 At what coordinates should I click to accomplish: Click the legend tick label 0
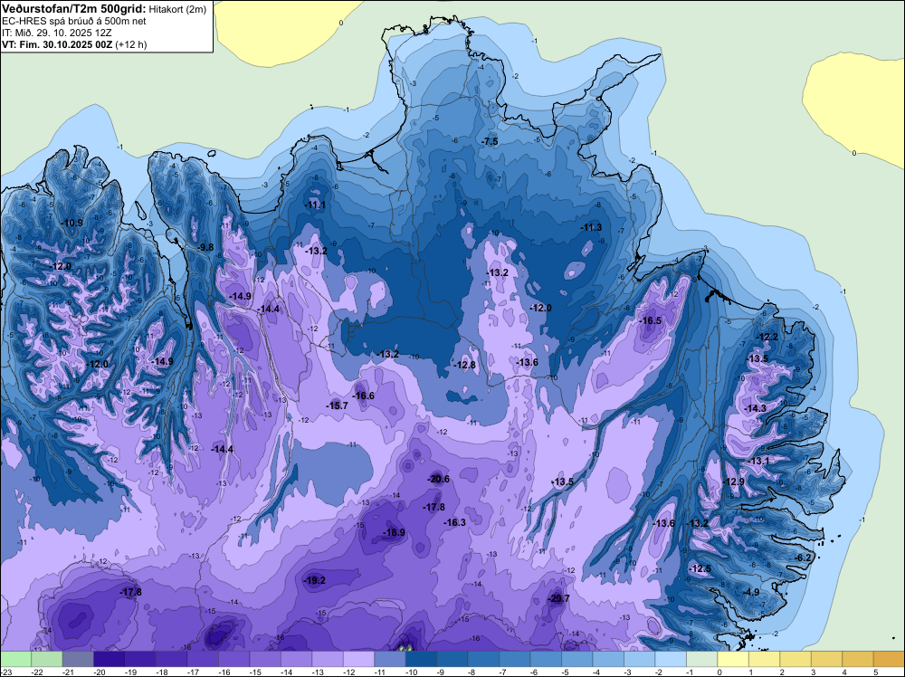pos(719,672)
